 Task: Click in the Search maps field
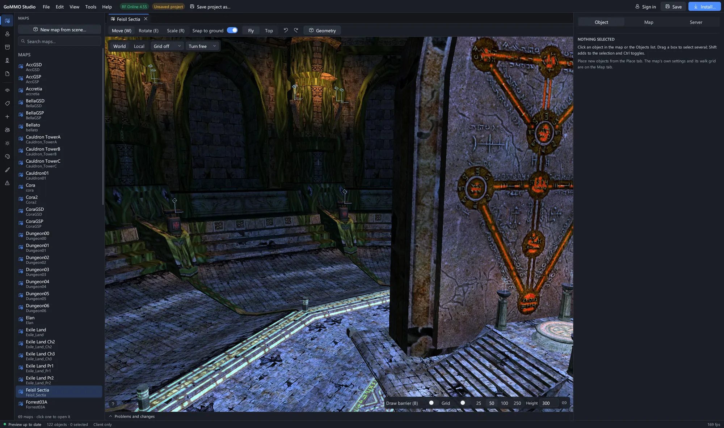pyautogui.click(x=59, y=41)
